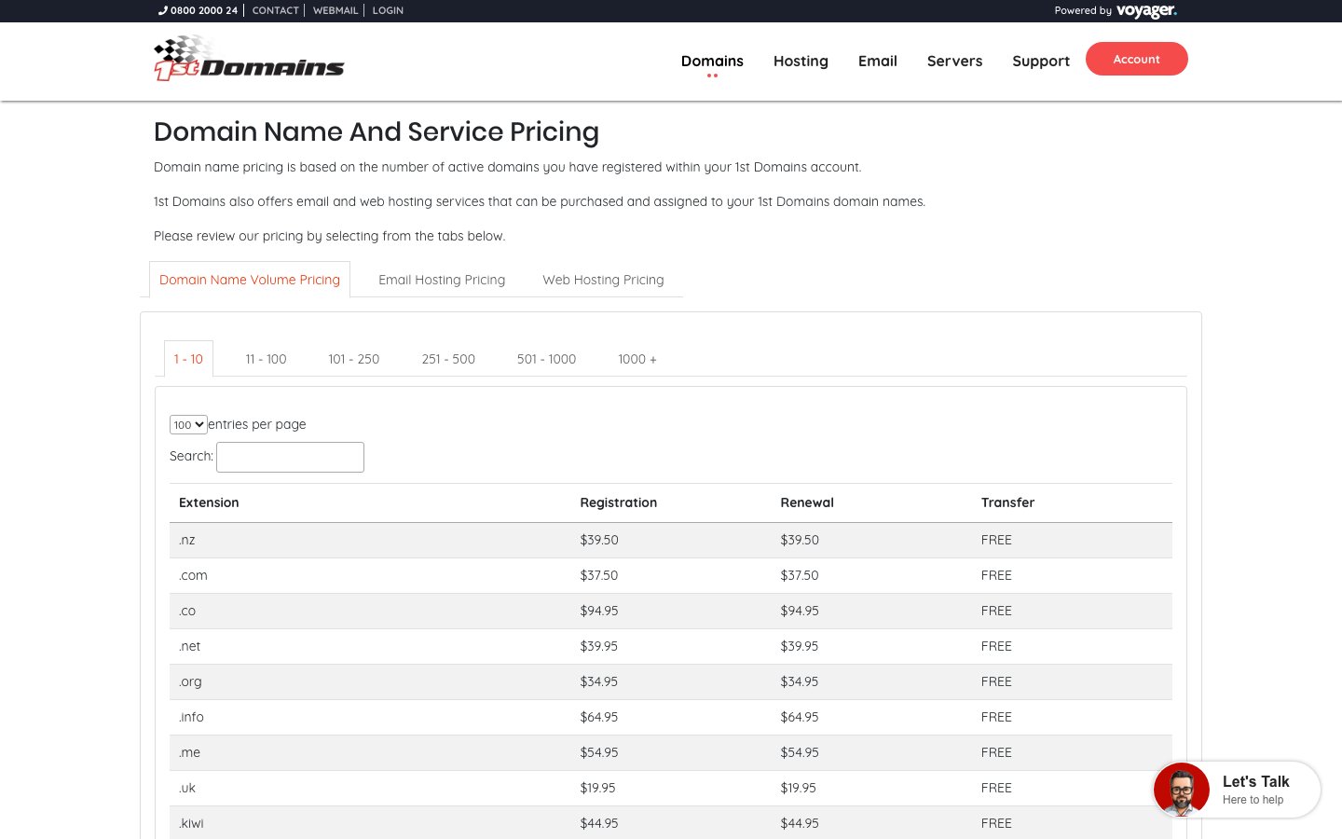Select the 101 - 250 volume tab

click(354, 359)
